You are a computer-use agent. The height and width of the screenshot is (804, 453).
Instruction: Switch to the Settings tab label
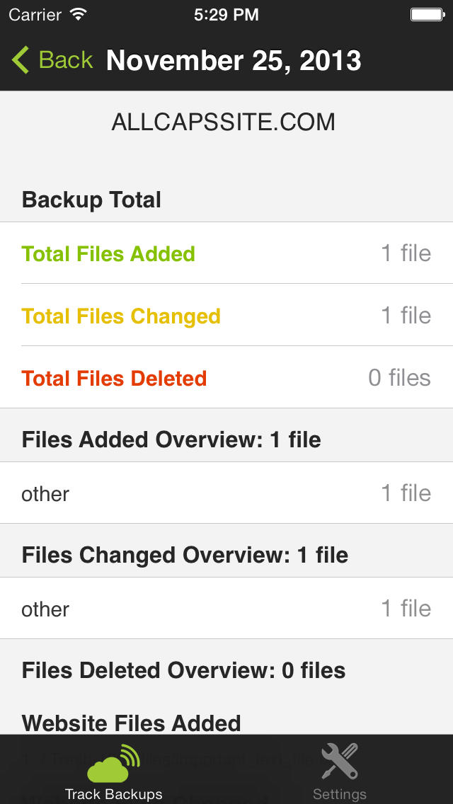339,794
